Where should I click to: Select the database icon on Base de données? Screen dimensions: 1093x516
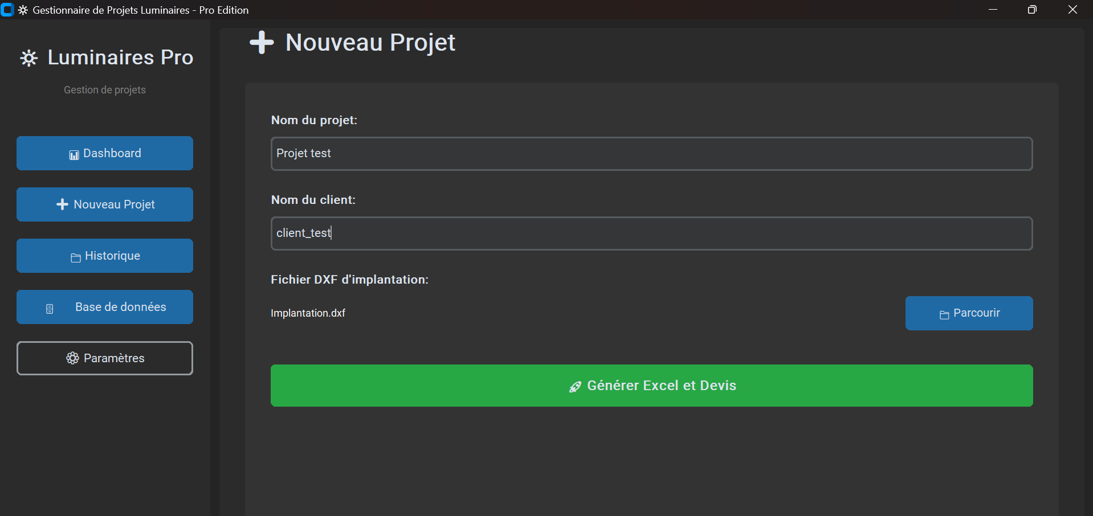[50, 308]
